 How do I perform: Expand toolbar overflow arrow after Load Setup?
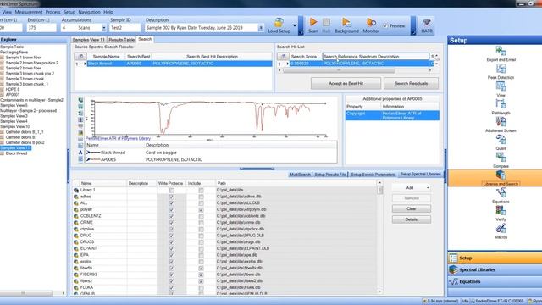coord(301,32)
